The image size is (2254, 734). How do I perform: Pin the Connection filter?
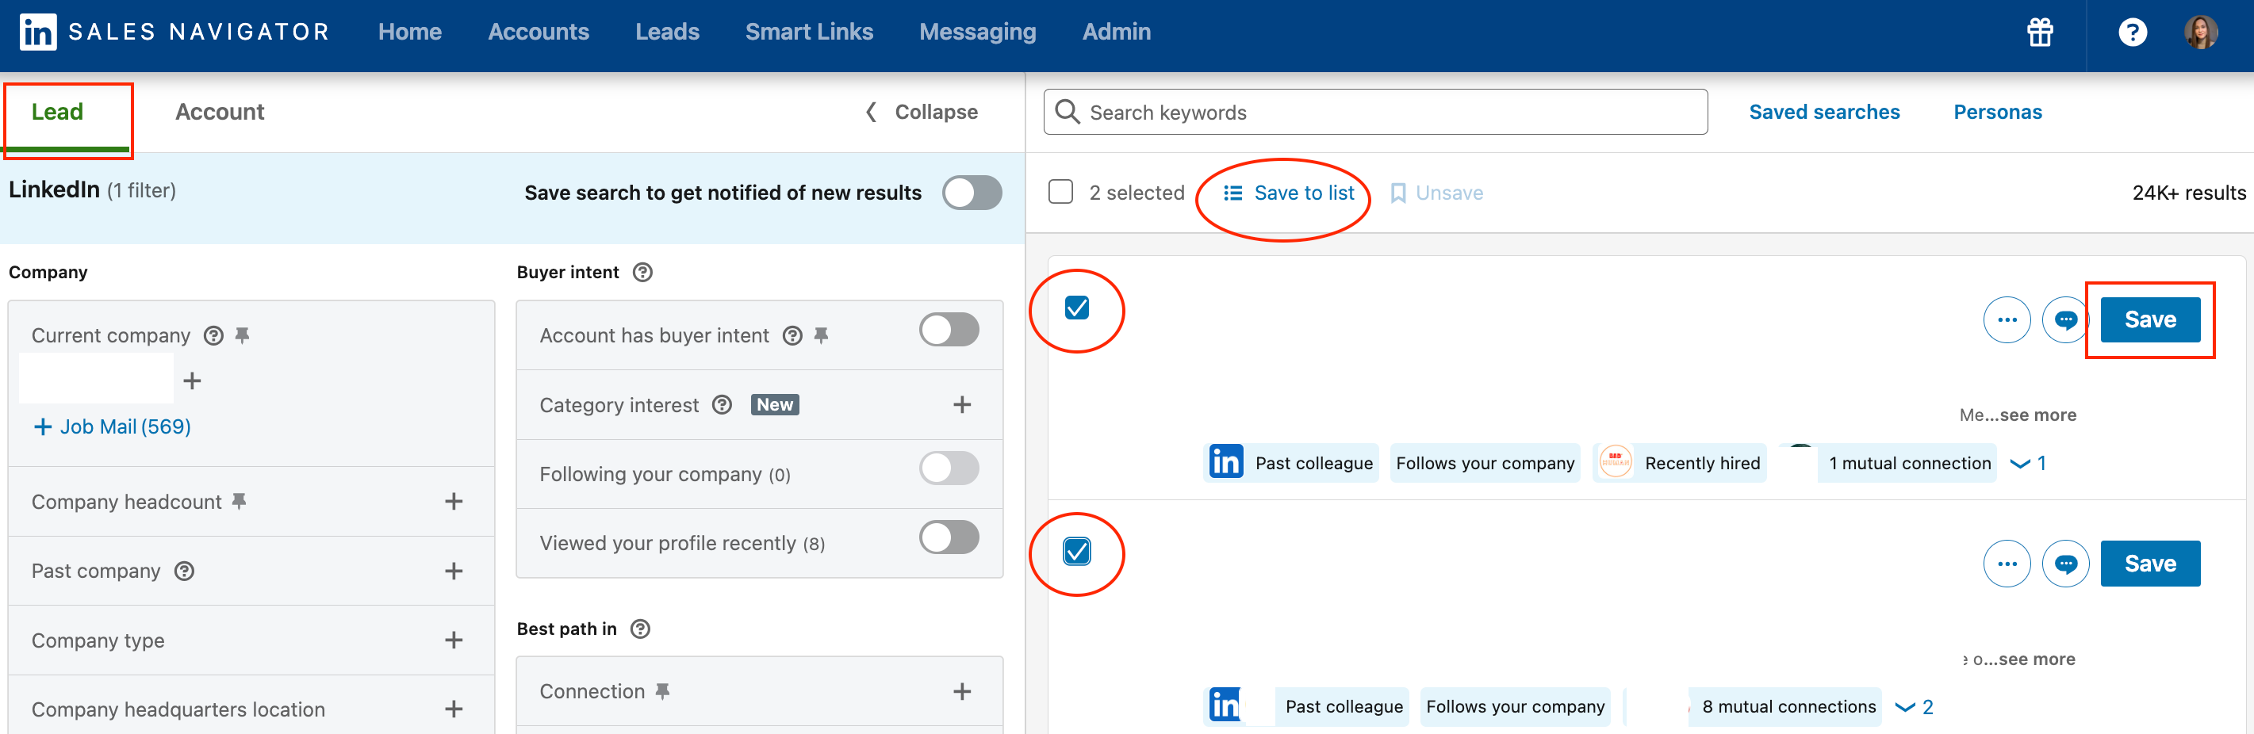coord(662,690)
